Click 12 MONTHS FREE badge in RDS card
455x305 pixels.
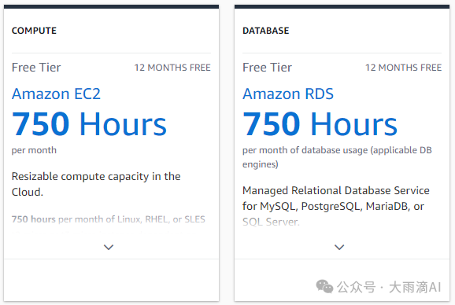pyautogui.click(x=403, y=68)
